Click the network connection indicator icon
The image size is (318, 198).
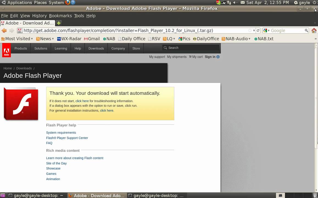229,2
